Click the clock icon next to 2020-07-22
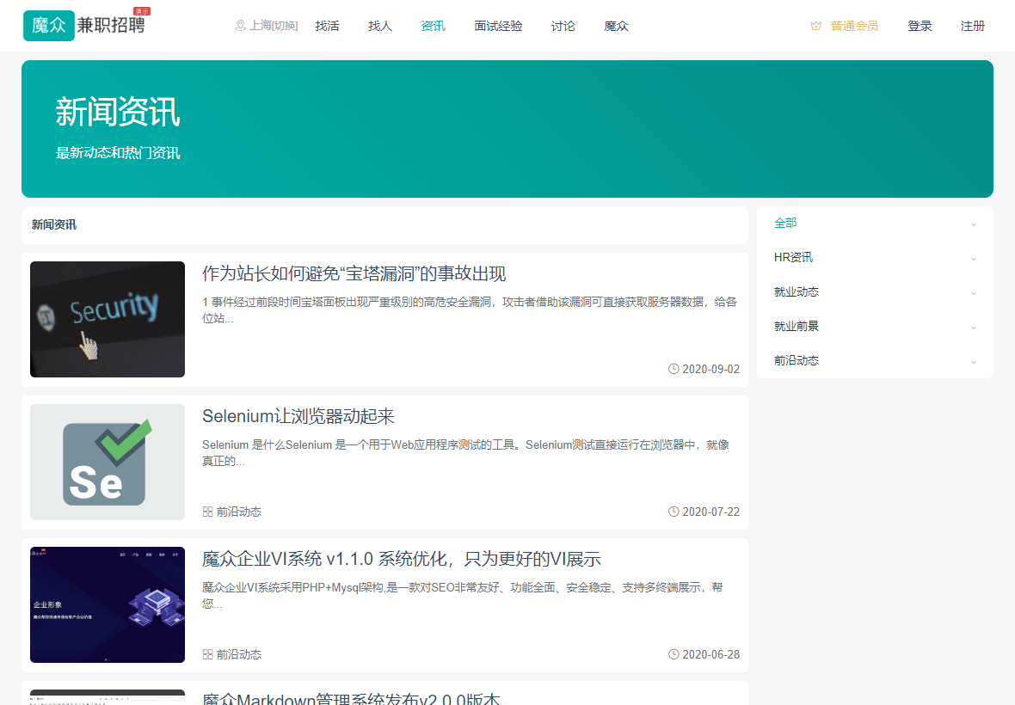1015x705 pixels. point(674,512)
